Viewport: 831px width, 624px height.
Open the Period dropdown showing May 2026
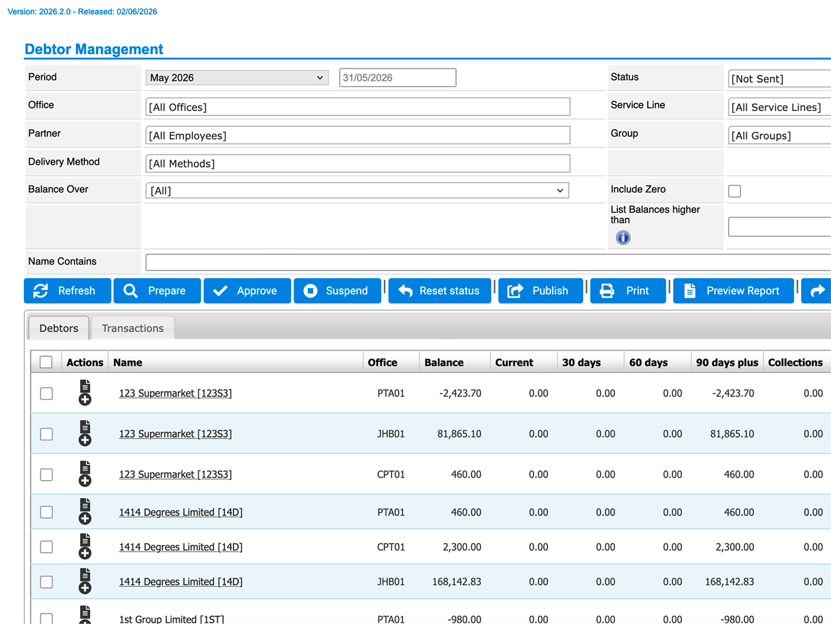pos(237,77)
